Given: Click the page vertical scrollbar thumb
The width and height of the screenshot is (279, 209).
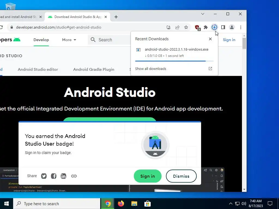Looking at the screenshot, I should tap(244, 43).
